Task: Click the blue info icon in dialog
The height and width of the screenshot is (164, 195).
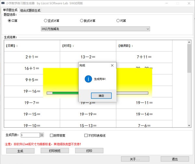Action: pyautogui.click(x=87, y=79)
